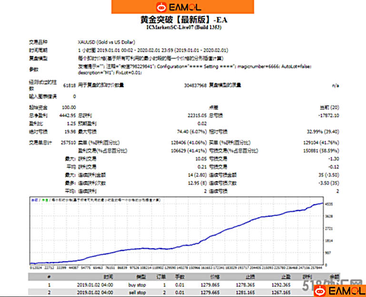The height and width of the screenshot is (297, 366).
Task: Click the profit factor value 1.25
Action: tap(71, 124)
